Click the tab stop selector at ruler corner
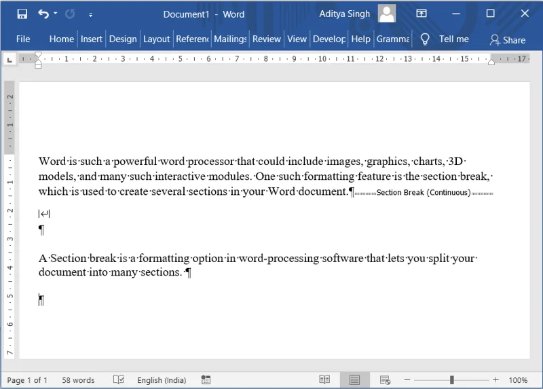Viewport: 543px width, 389px height. [10, 60]
